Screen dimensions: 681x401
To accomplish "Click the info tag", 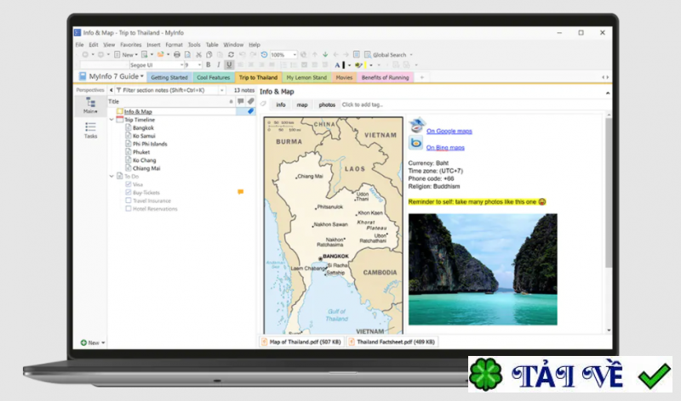I will (x=281, y=104).
